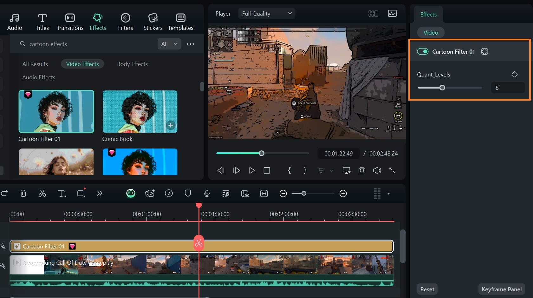Add marker using shield icon
The height and width of the screenshot is (298, 533).
tap(188, 193)
